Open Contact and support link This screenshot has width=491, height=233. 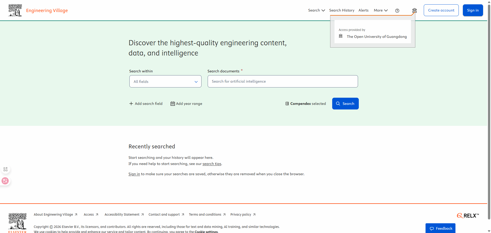point(166,215)
